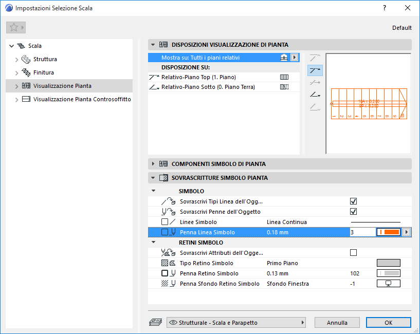
Task: Collapse the SIMBOLO group
Action: 154,191
